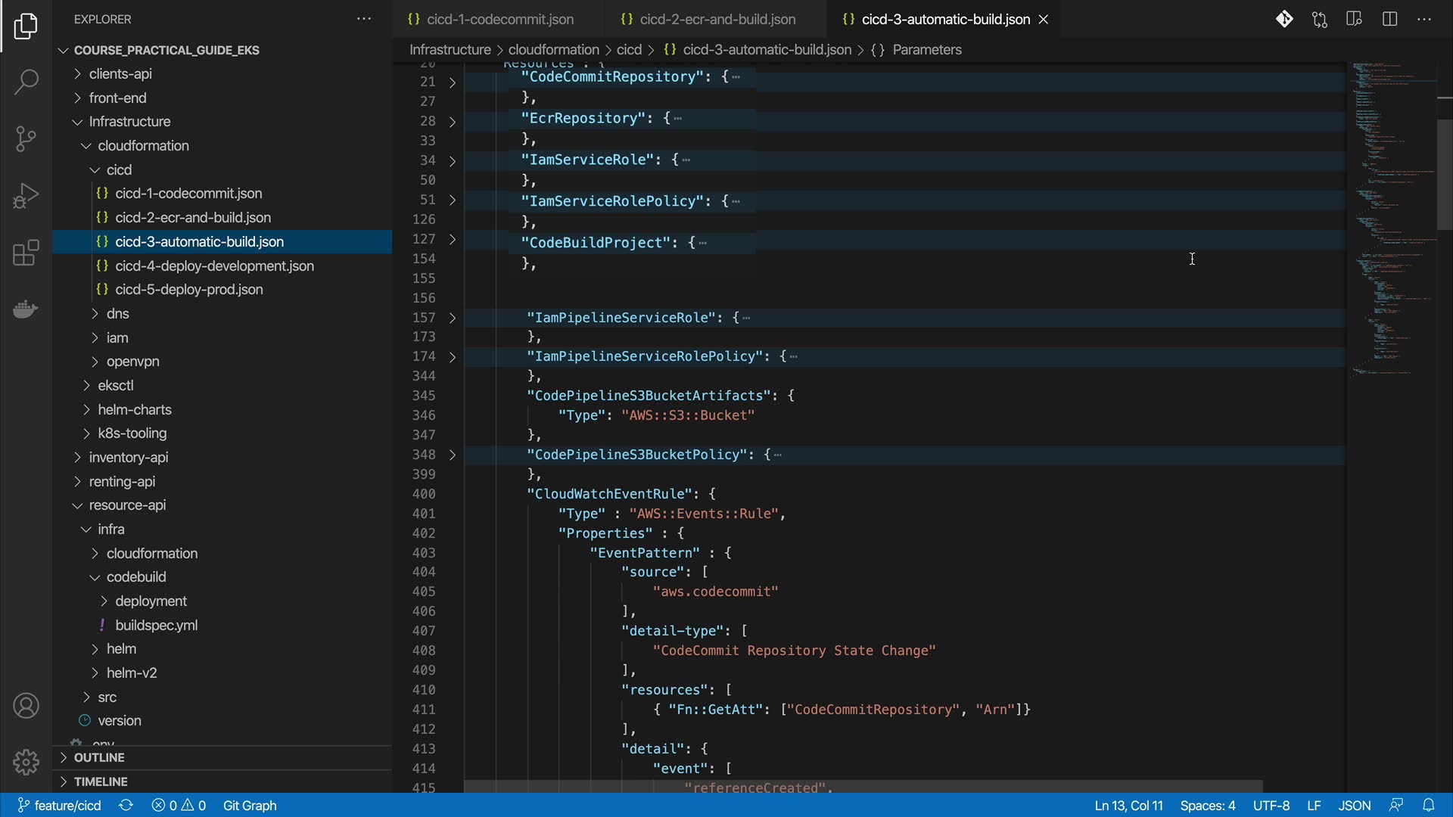Click the synchronize changes icon in status bar
Screen dimensions: 1453x817
point(126,805)
